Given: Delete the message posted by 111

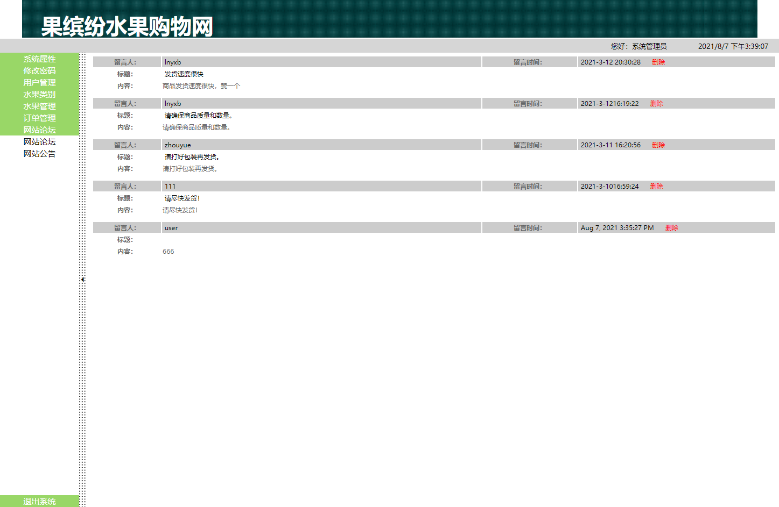Looking at the screenshot, I should pyautogui.click(x=656, y=186).
